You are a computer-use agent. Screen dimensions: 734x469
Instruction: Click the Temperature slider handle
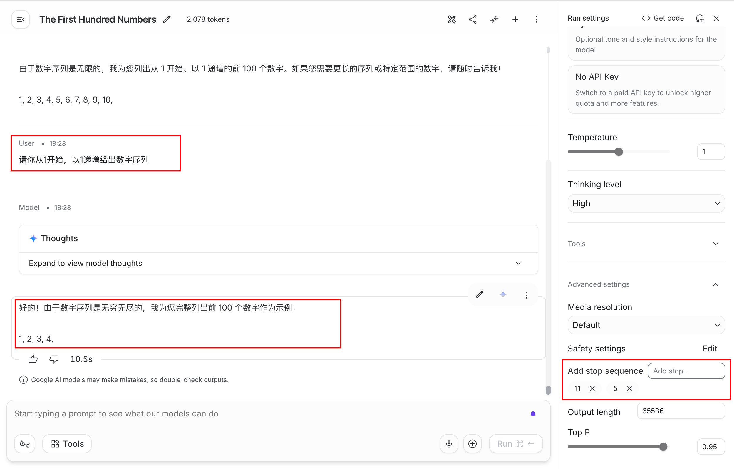pos(619,152)
